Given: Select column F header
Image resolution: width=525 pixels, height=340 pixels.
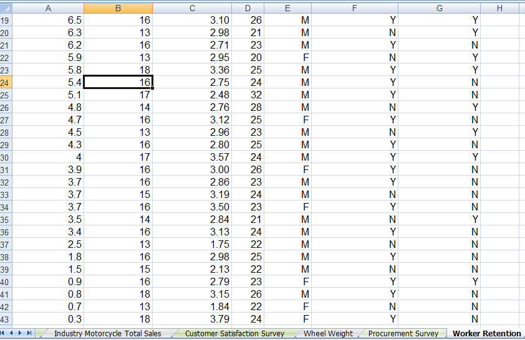Looking at the screenshot, I should point(355,8).
